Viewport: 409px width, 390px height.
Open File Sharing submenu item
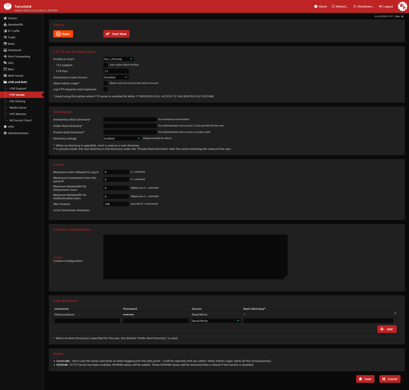click(17, 101)
